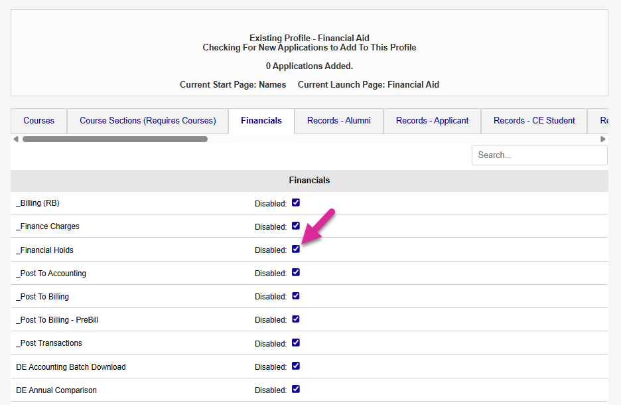This screenshot has width=621, height=405.
Task: Select the Financials tab
Action: point(261,121)
